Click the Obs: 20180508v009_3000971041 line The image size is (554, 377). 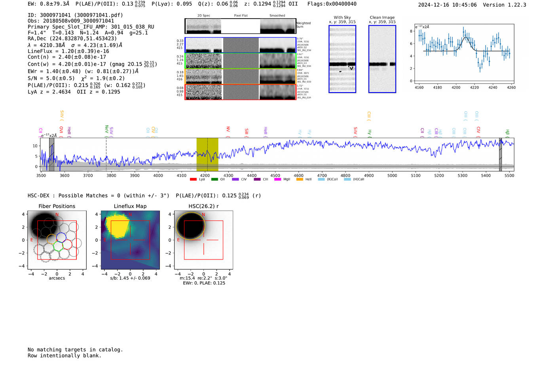71,21
